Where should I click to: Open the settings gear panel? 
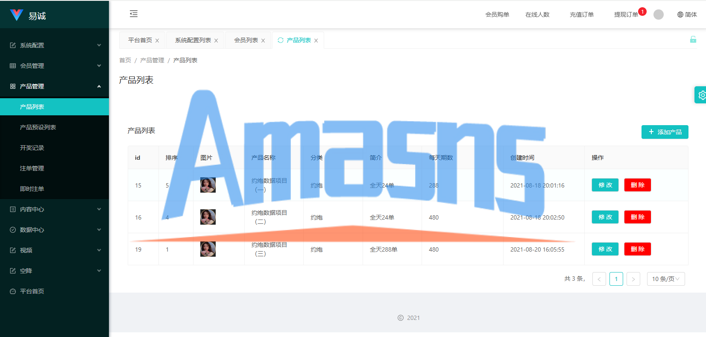[x=701, y=95]
